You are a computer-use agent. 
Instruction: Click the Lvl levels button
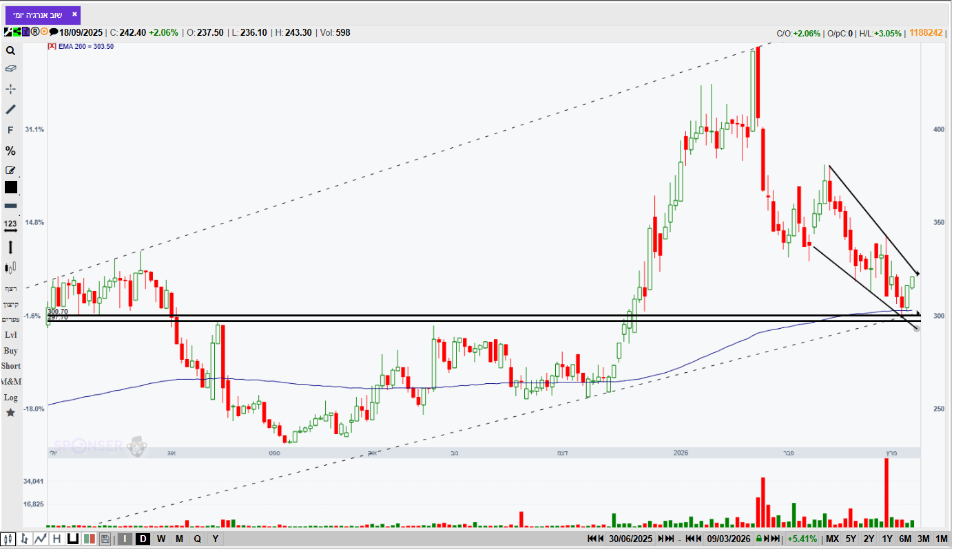[10, 335]
